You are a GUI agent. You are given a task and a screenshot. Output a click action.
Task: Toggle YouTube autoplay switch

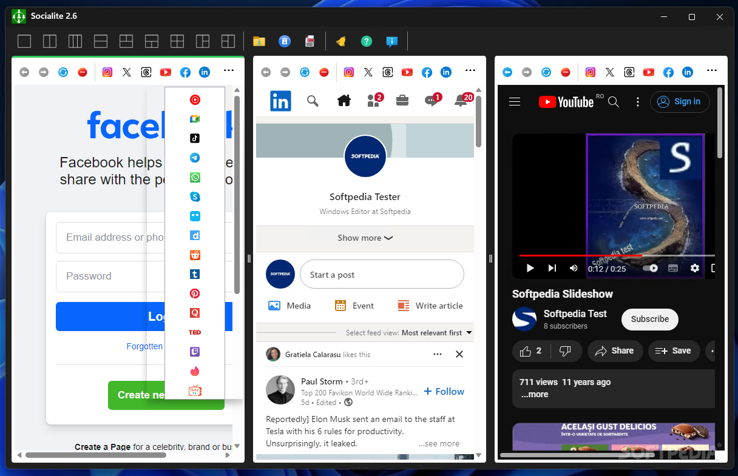[x=650, y=268]
